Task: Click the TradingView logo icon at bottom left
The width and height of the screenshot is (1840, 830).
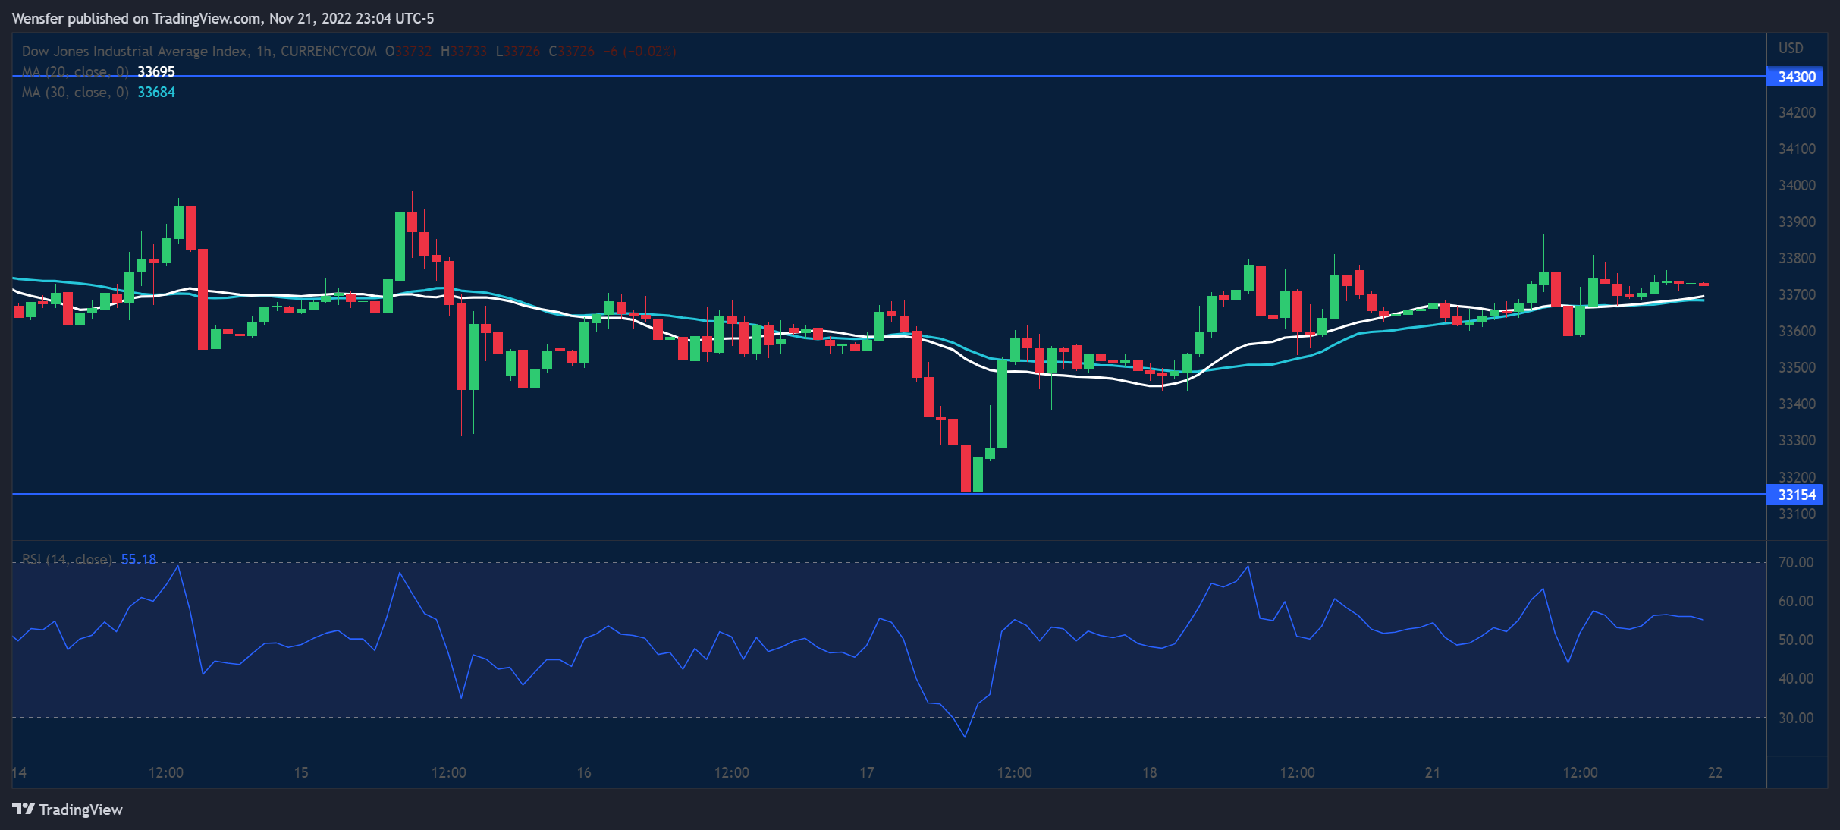Action: click(24, 809)
